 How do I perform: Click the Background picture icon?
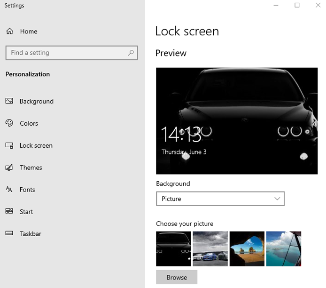(x=9, y=101)
